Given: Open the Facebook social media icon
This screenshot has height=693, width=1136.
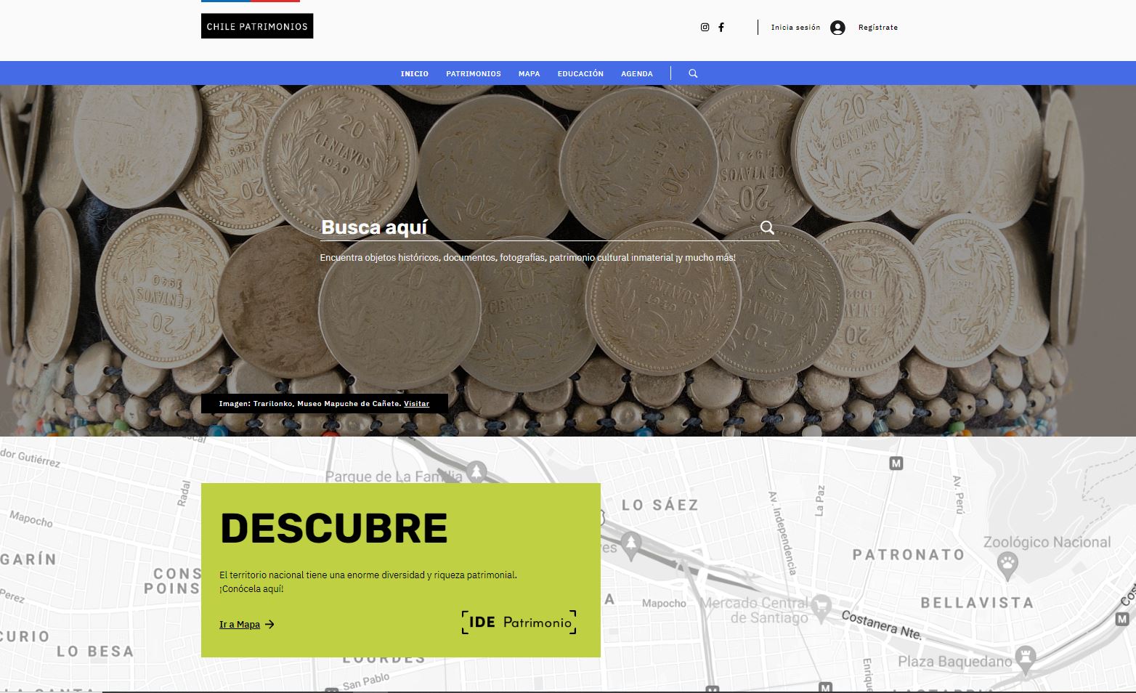Looking at the screenshot, I should (721, 28).
